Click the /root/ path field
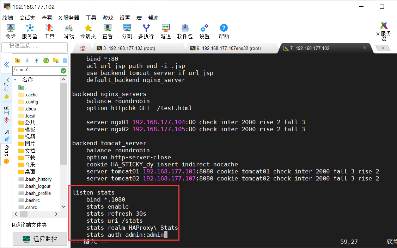The height and width of the screenshot is (248, 397). click(36, 70)
